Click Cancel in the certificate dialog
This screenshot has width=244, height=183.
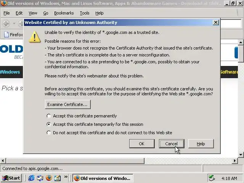pos(172,144)
